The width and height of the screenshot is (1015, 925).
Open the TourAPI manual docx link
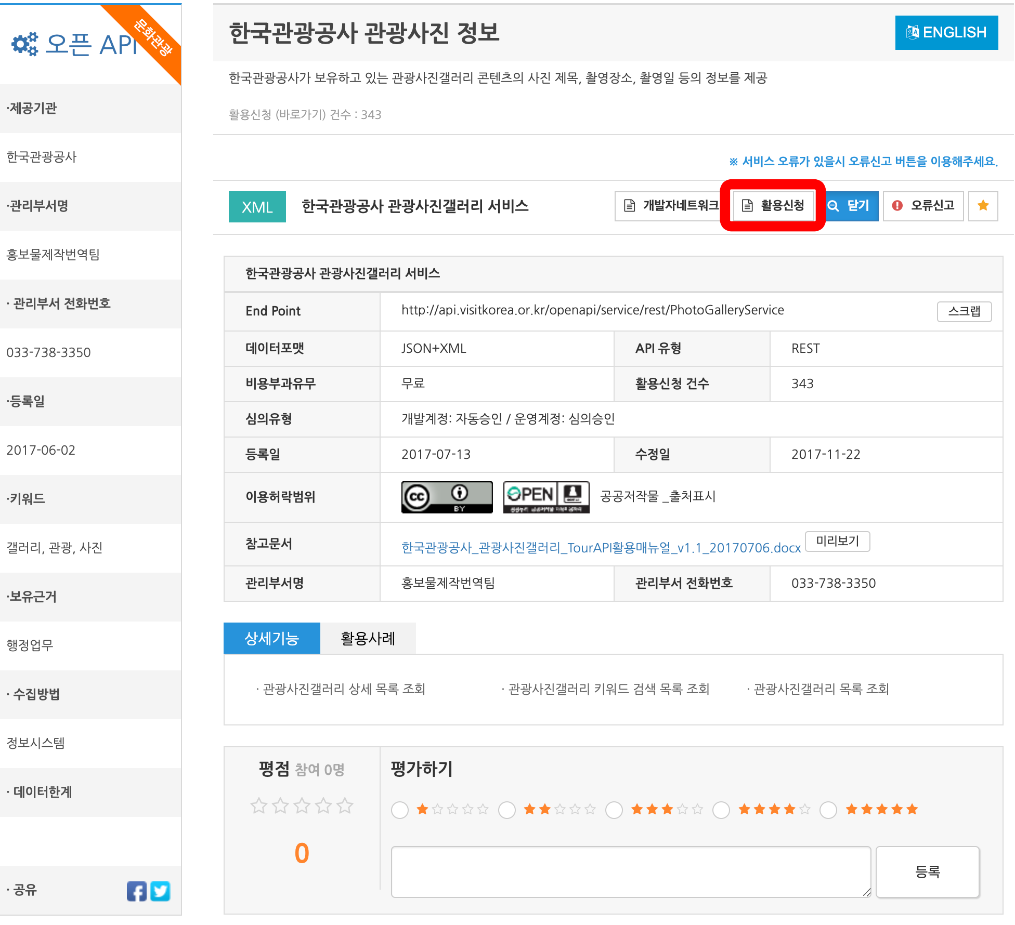pos(601,548)
